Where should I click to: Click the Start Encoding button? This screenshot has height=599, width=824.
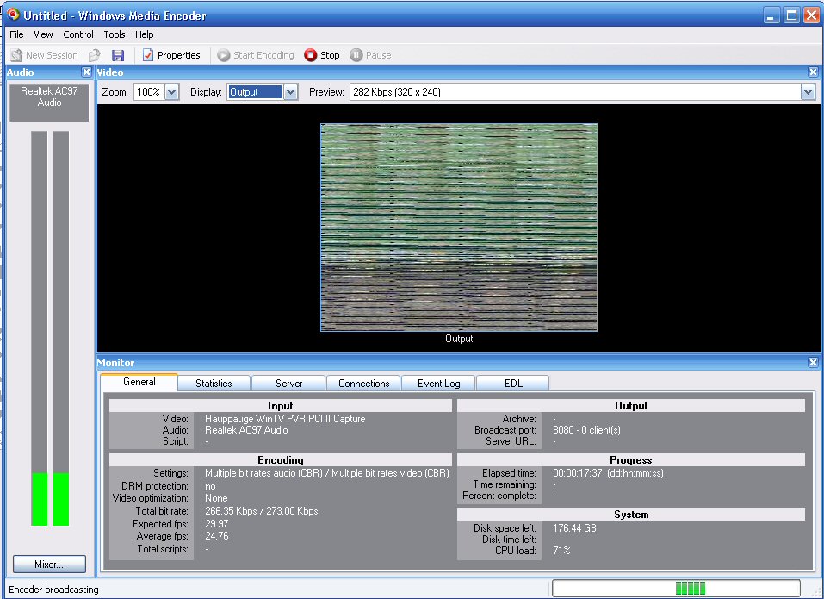click(x=256, y=55)
